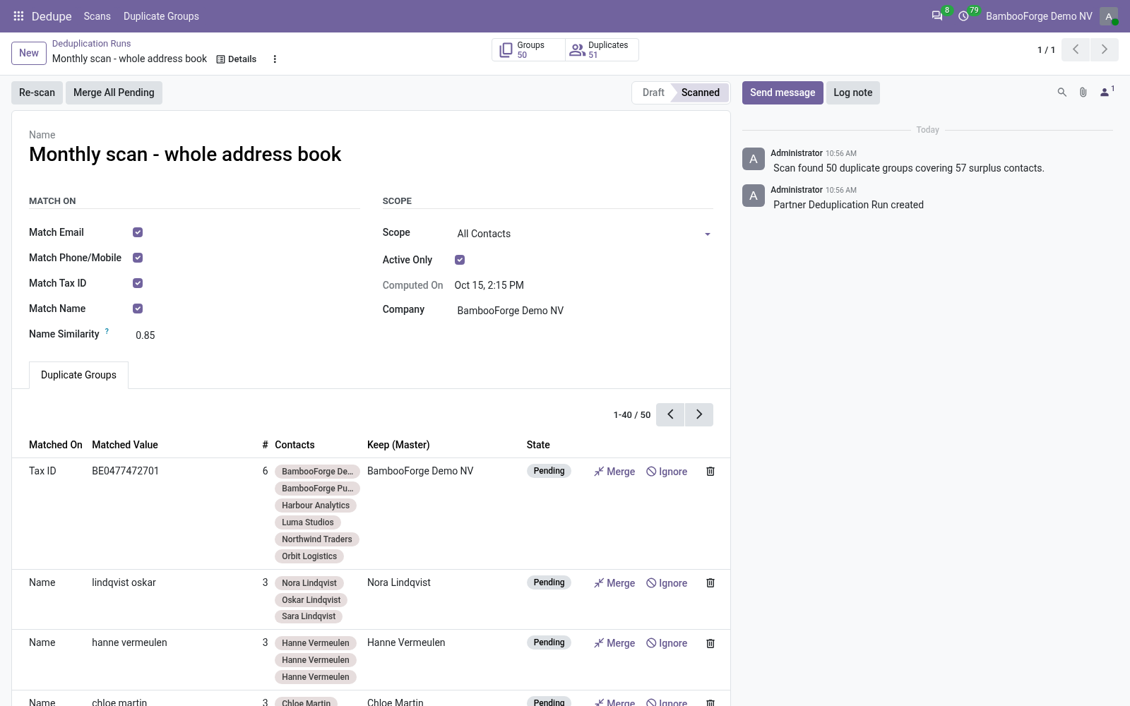This screenshot has width=1130, height=706.
Task: Click the Re-scan button
Action: point(37,92)
